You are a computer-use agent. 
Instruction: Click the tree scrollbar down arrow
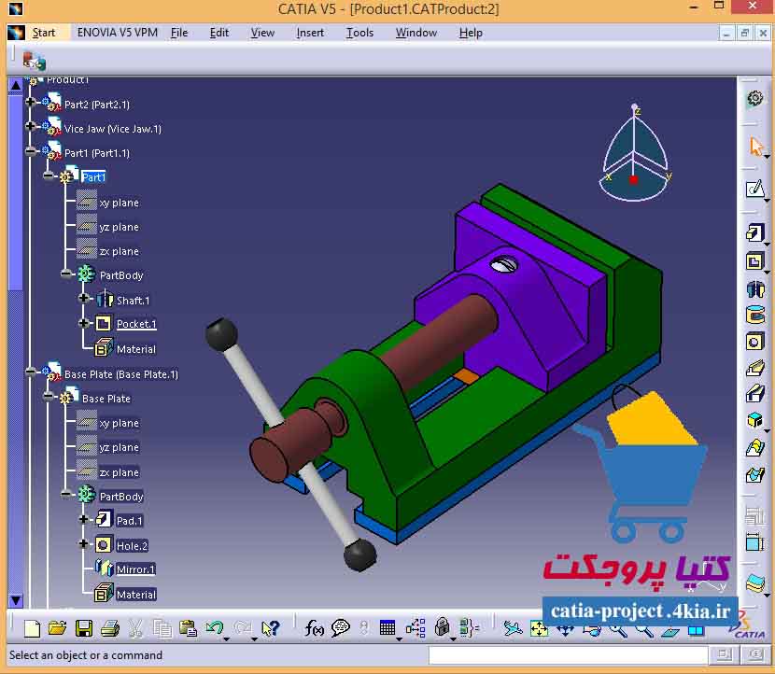(15, 600)
